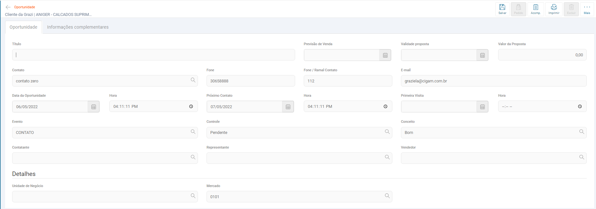Viewport: 596px width, 209px height.
Task: Open calendar for Próximo Contato
Action: 288,107
